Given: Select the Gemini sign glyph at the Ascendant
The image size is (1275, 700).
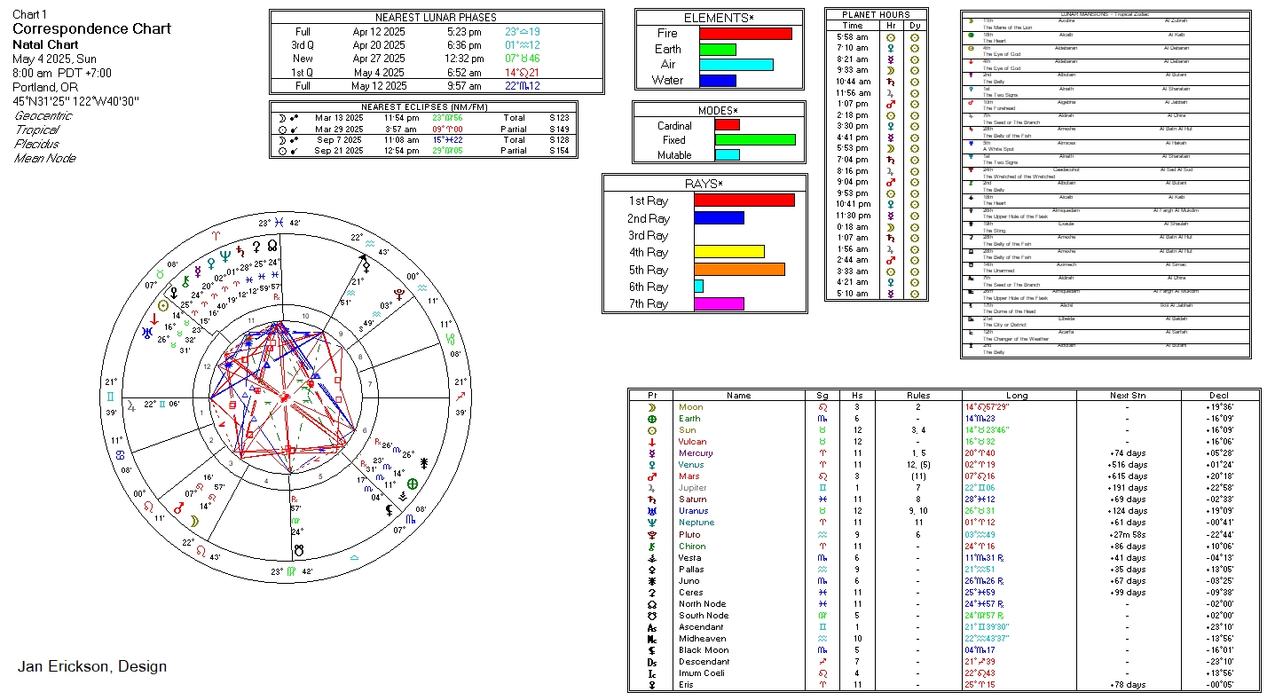Looking at the screenshot, I should point(110,397).
